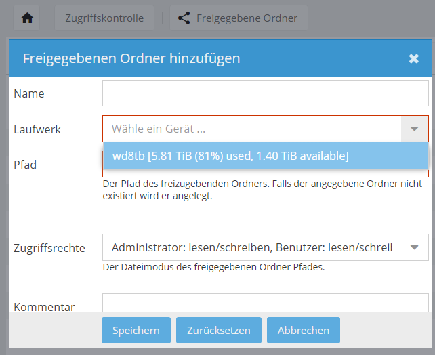435x355 pixels.
Task: Click the dialog title Freigegebenen Ordner hinzufügen
Action: 131,58
